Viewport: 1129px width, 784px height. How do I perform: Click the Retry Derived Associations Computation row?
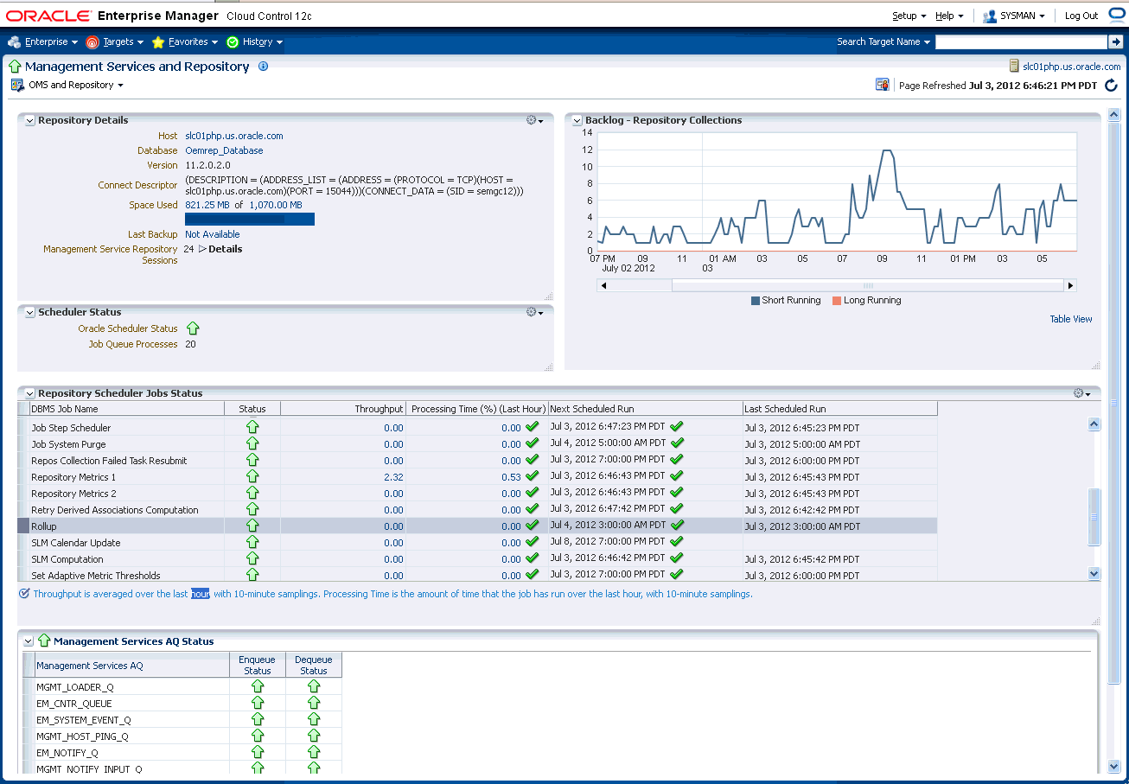click(x=477, y=510)
